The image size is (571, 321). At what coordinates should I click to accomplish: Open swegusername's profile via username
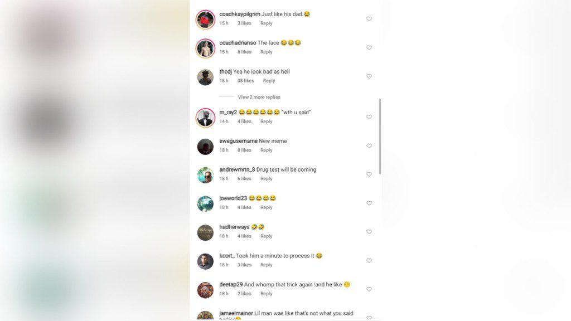pos(238,141)
